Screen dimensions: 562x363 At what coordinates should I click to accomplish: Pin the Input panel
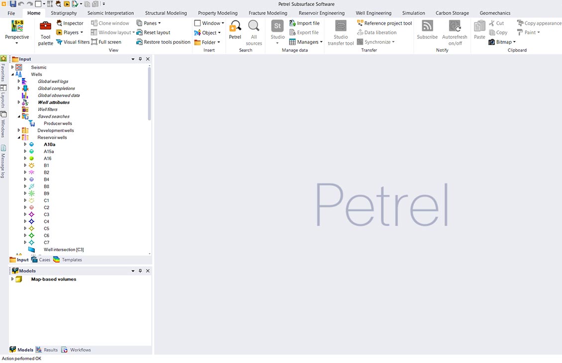(x=140, y=59)
